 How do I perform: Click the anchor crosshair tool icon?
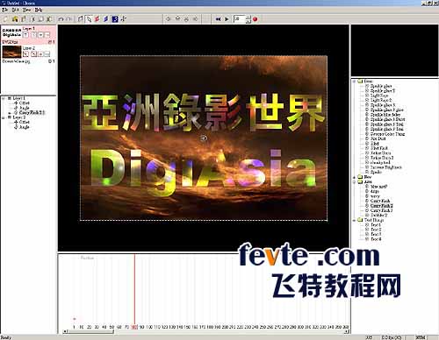[124, 19]
